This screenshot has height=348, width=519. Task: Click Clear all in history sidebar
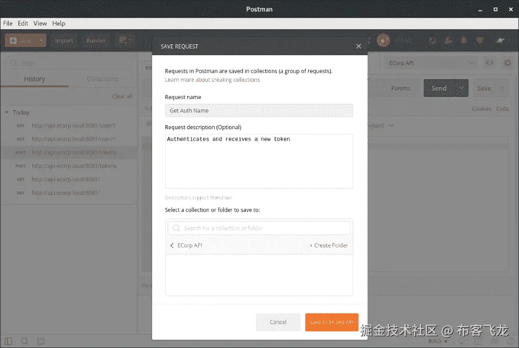click(122, 96)
